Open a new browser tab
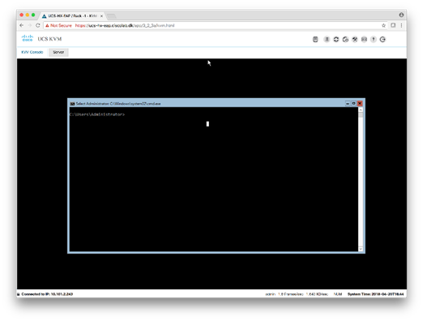423x321 pixels. point(111,16)
